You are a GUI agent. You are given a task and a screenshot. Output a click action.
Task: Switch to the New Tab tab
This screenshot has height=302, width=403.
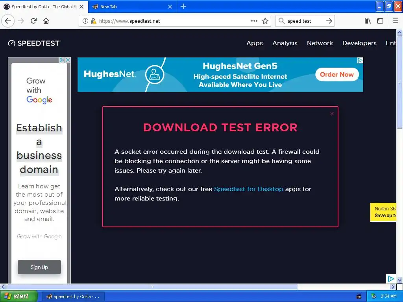132,7
